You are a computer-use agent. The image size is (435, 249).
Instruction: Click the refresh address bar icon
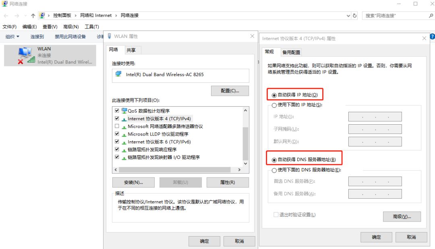point(354,16)
